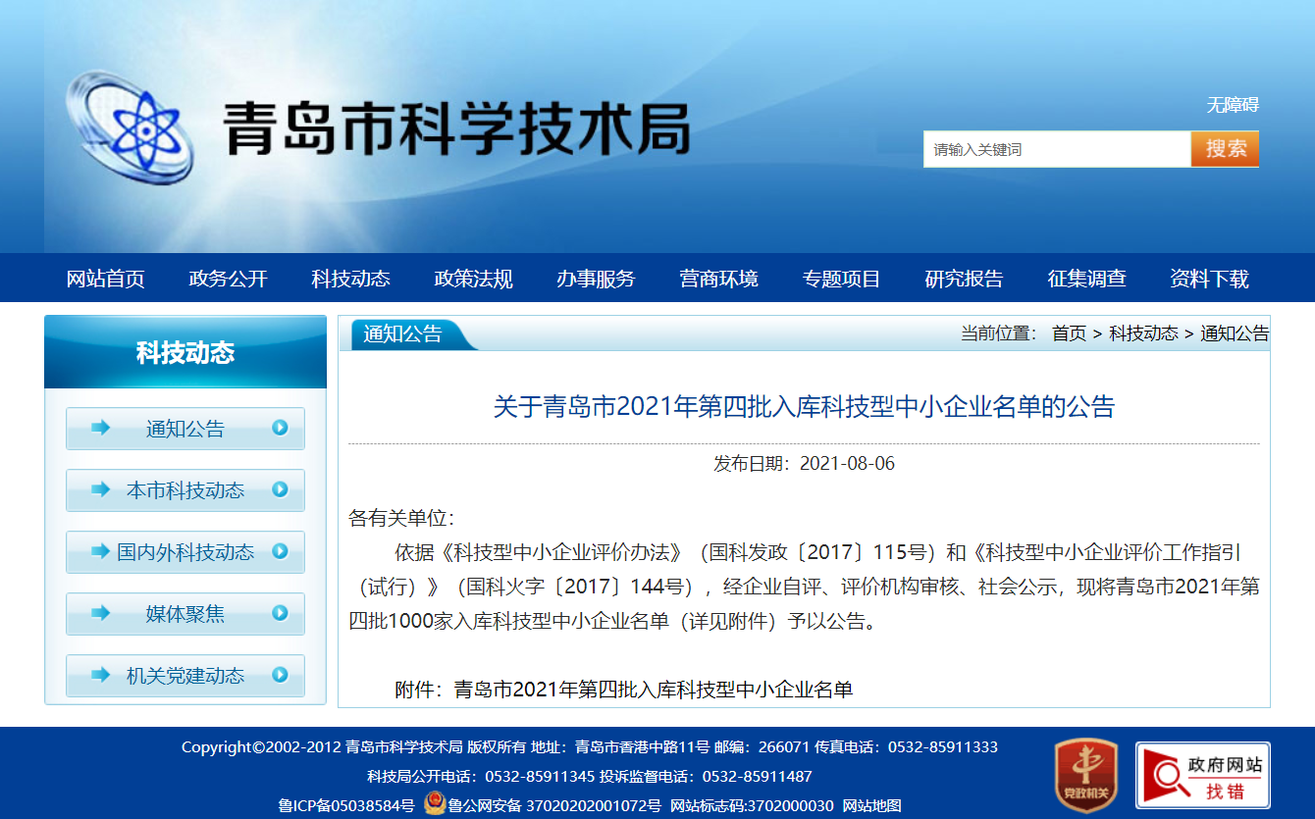Switch to the 通知公告 content tab header
This screenshot has height=819, width=1315.
pyautogui.click(x=403, y=333)
